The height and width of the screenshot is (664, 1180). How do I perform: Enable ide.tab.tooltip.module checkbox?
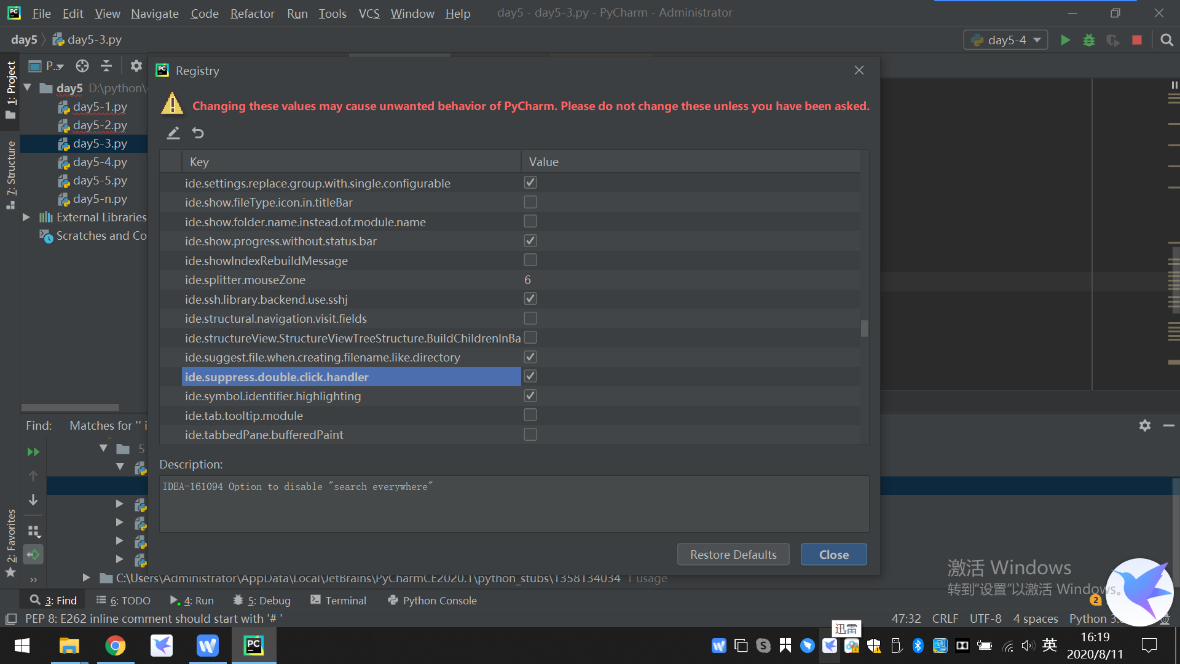(530, 415)
